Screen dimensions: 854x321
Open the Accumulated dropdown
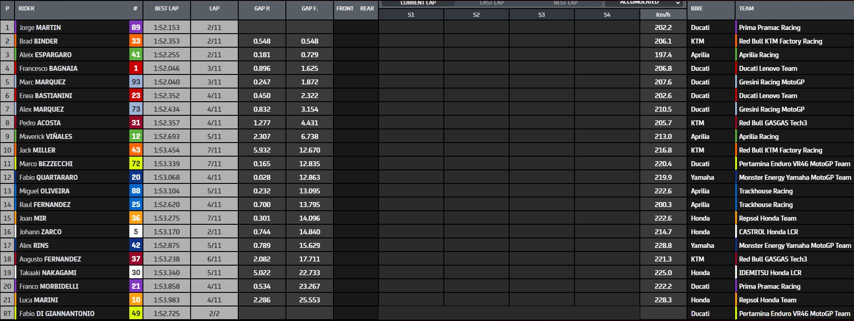coord(644,3)
